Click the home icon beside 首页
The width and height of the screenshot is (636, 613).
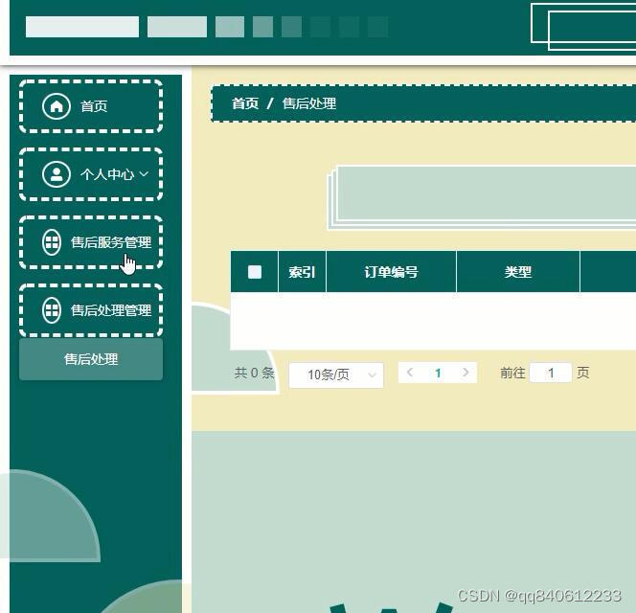pos(57,106)
